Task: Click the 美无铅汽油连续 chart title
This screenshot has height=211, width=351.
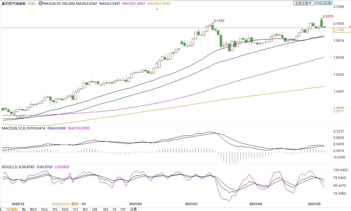Action: click(13, 3)
